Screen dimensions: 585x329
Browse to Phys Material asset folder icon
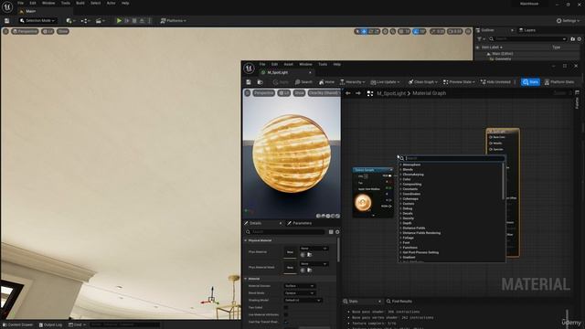309,255
